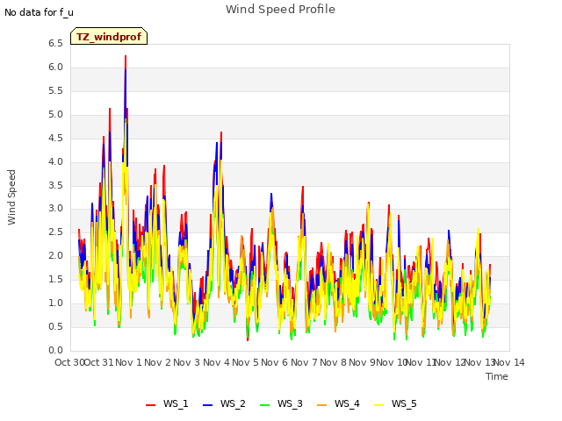Click the Nov 10 x-axis date label
The width and height of the screenshot is (562, 421).
click(392, 362)
